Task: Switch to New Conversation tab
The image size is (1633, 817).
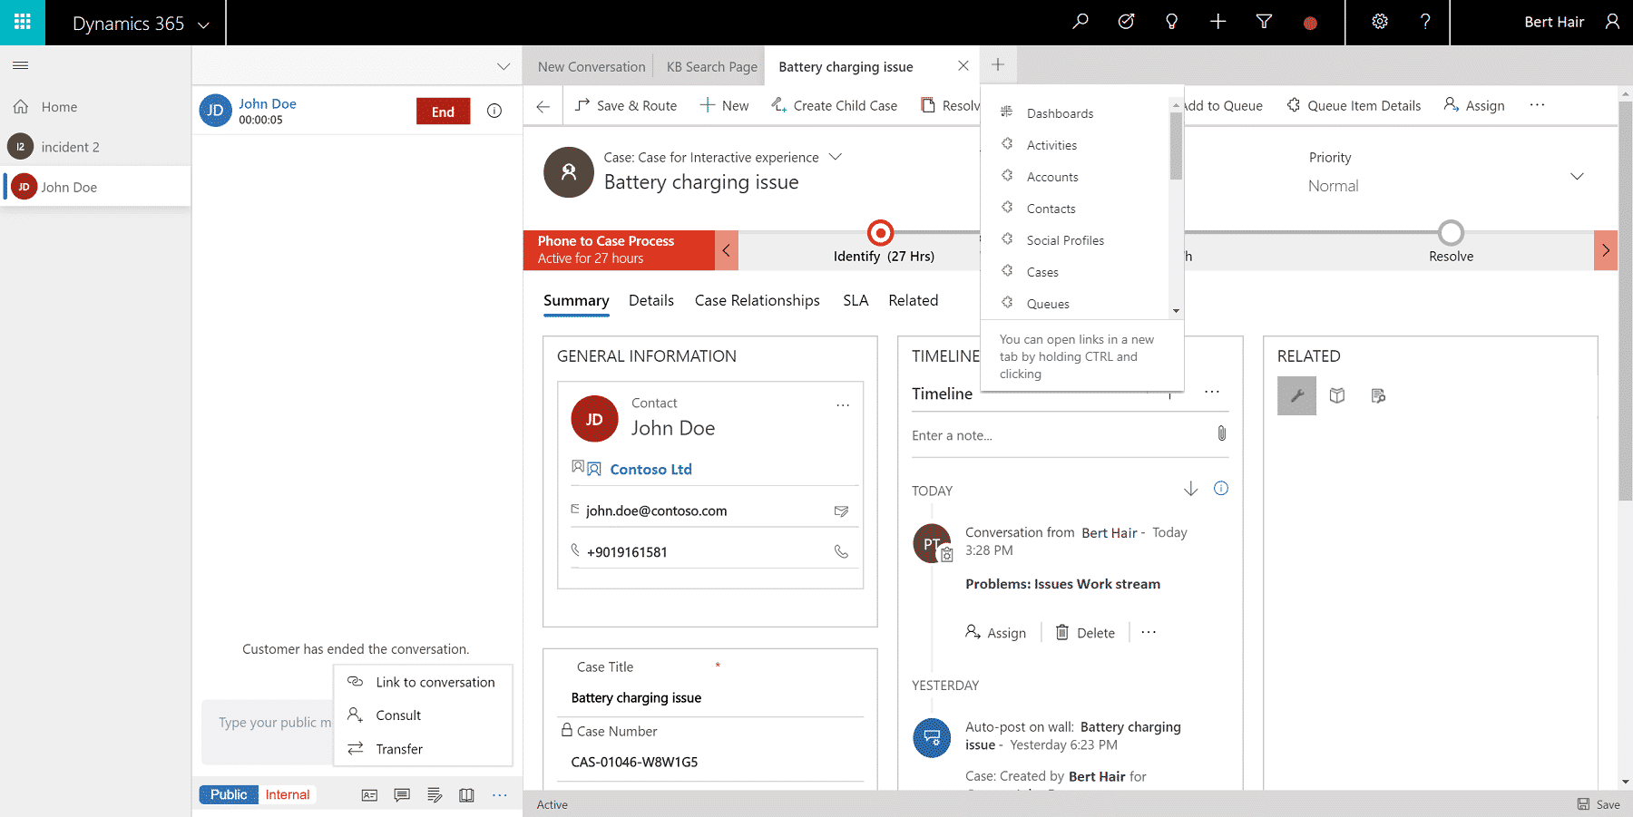Action: coord(592,66)
